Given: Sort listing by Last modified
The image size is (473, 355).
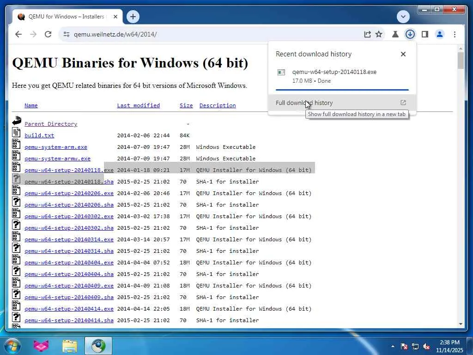Looking at the screenshot, I should tap(139, 105).
